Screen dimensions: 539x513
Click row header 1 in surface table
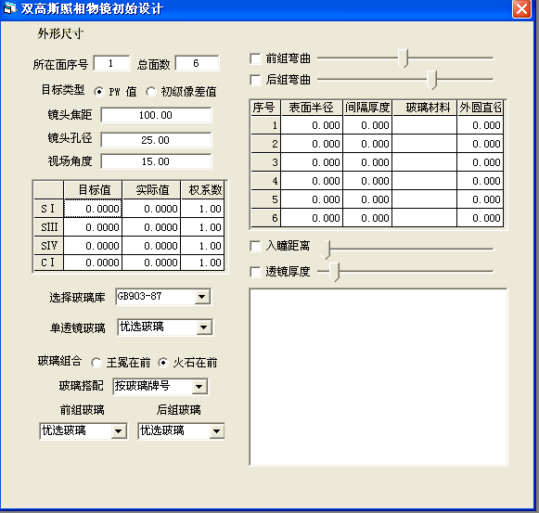(265, 125)
